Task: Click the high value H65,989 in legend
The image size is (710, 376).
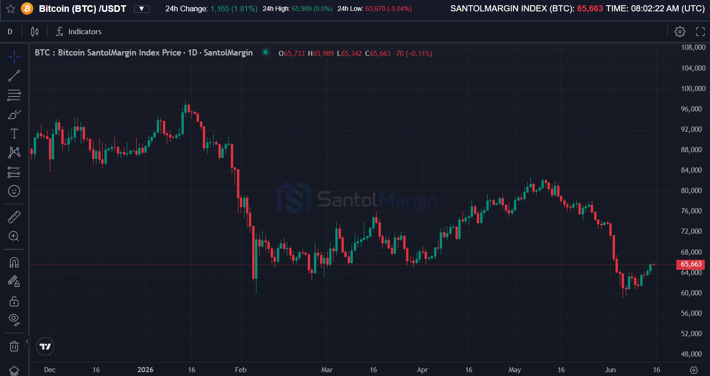Action: pyautogui.click(x=321, y=54)
